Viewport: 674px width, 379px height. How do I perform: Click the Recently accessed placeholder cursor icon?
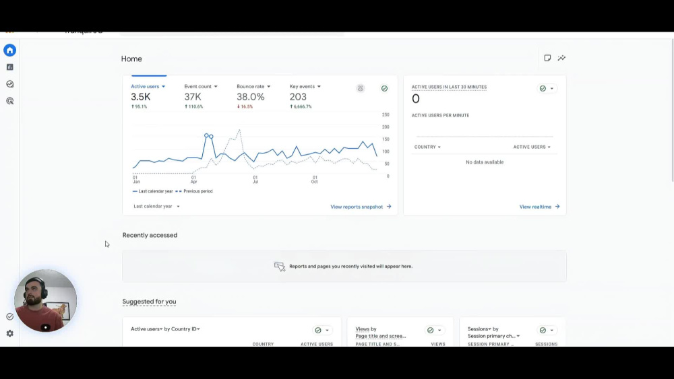(x=280, y=267)
